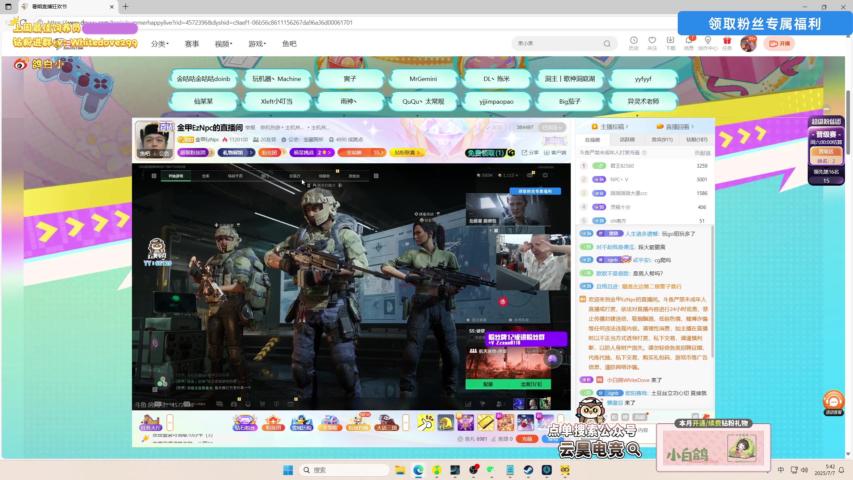
Task: Switch to the 活跃榜 tab
Action: (x=627, y=139)
